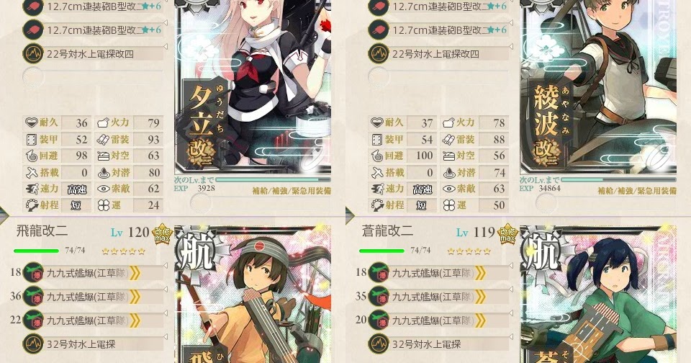Click the 改修max badge next to Souryuu's Lv 119
691x363 pixels.
(x=507, y=233)
